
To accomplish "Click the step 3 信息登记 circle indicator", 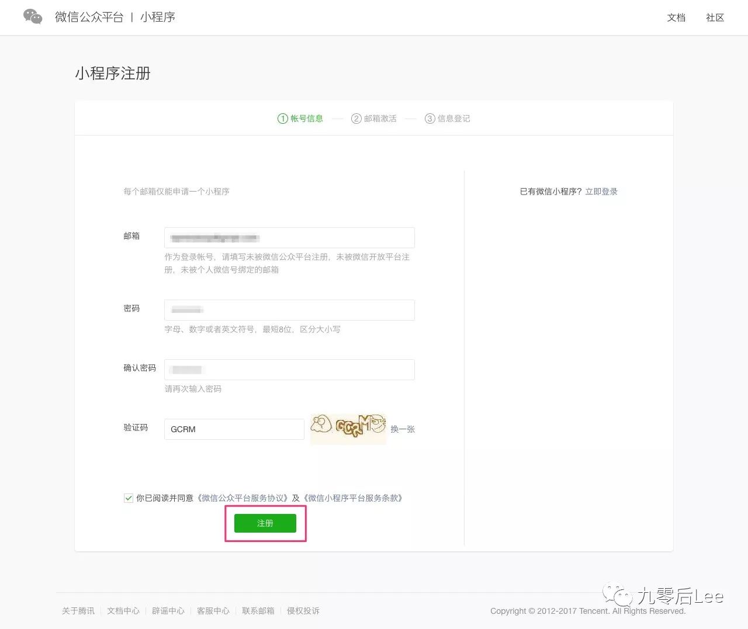I will 430,118.
